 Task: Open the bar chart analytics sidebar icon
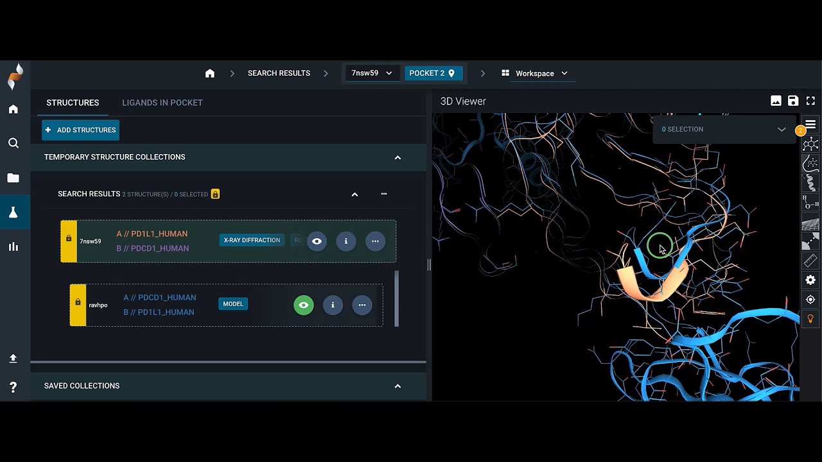pos(13,246)
